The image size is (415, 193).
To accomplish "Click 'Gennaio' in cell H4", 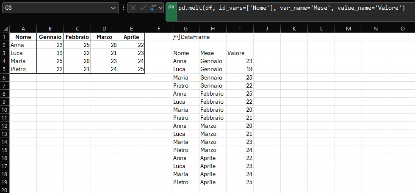I will (x=211, y=61).
